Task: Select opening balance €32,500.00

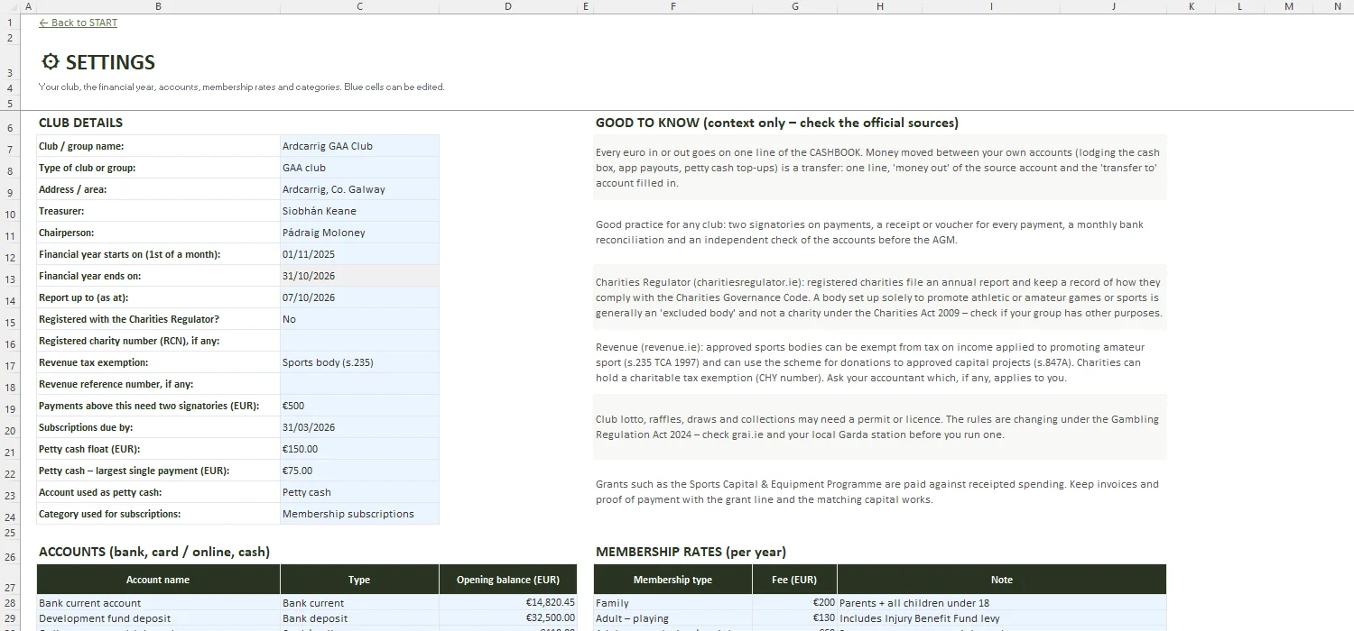Action: coord(507,618)
